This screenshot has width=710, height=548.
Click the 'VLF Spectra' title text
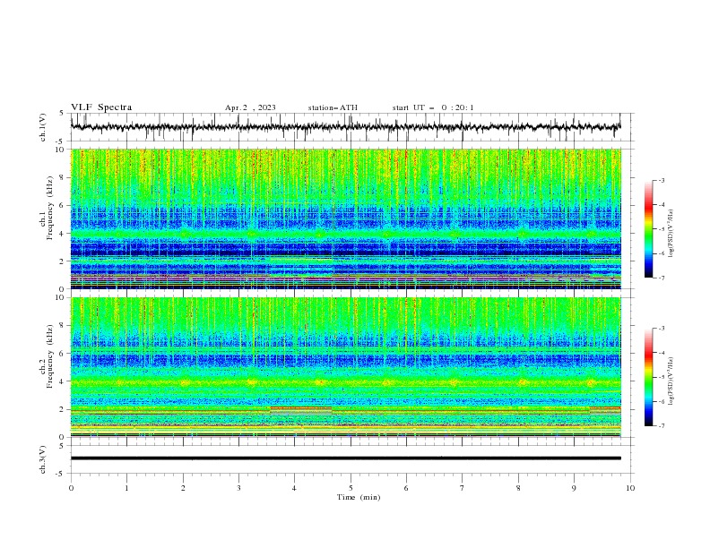[101, 107]
